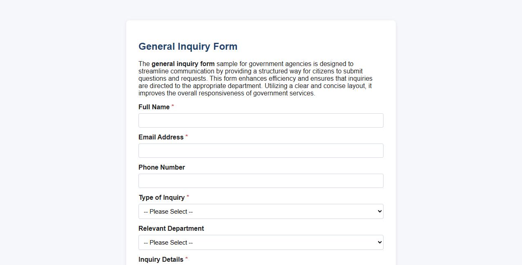This screenshot has width=522, height=265.
Task: Click the General Inquiry Form heading
Action: click(x=188, y=46)
